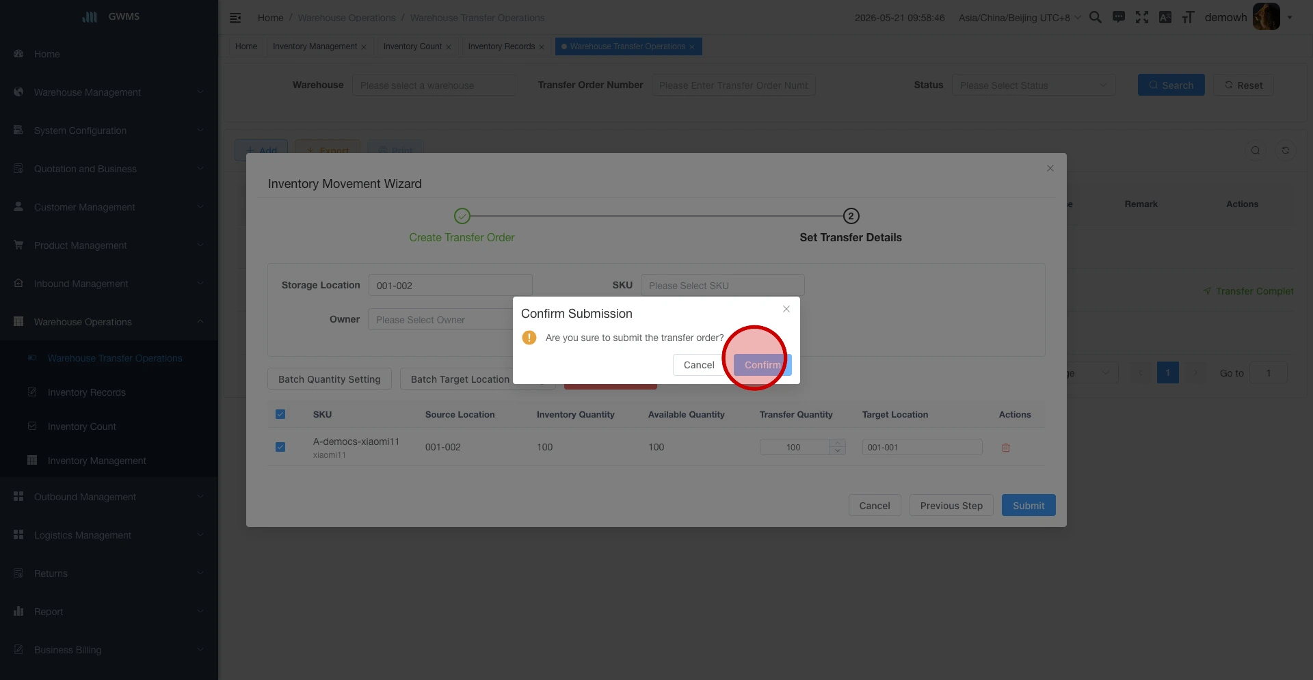This screenshot has height=680, width=1313.
Task: Click Batch Quantity Setting button
Action: (329, 379)
